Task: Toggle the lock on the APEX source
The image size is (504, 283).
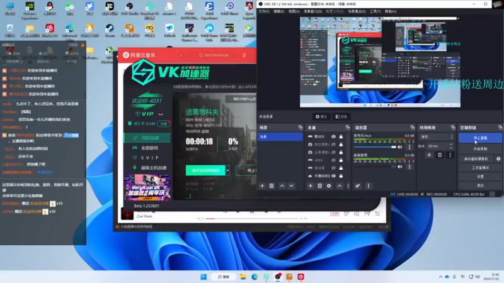Action: [x=341, y=160]
